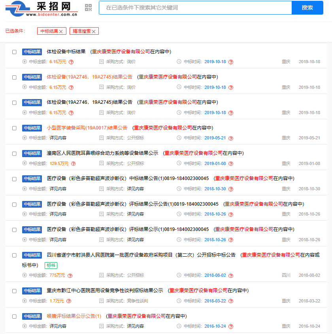The image size is (332, 334).
Task: Click the help icon next to 129.5万元
Action: click(74, 163)
